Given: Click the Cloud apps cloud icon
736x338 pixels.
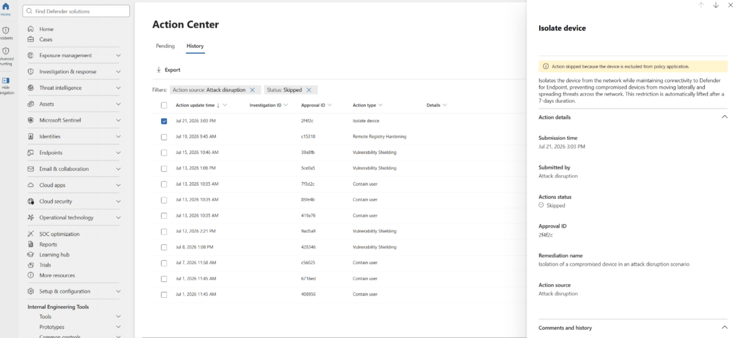Looking at the screenshot, I should tap(31, 185).
